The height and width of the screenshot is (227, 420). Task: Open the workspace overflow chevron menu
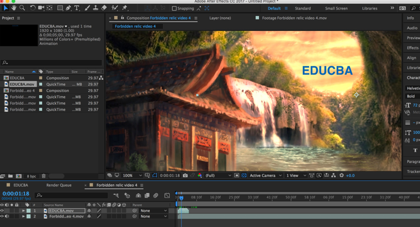[392, 8]
